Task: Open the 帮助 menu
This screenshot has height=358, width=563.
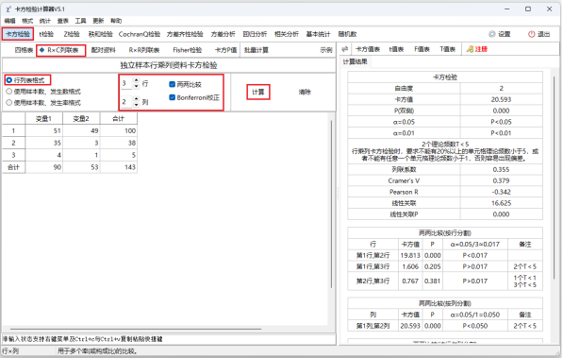Action: (116, 21)
